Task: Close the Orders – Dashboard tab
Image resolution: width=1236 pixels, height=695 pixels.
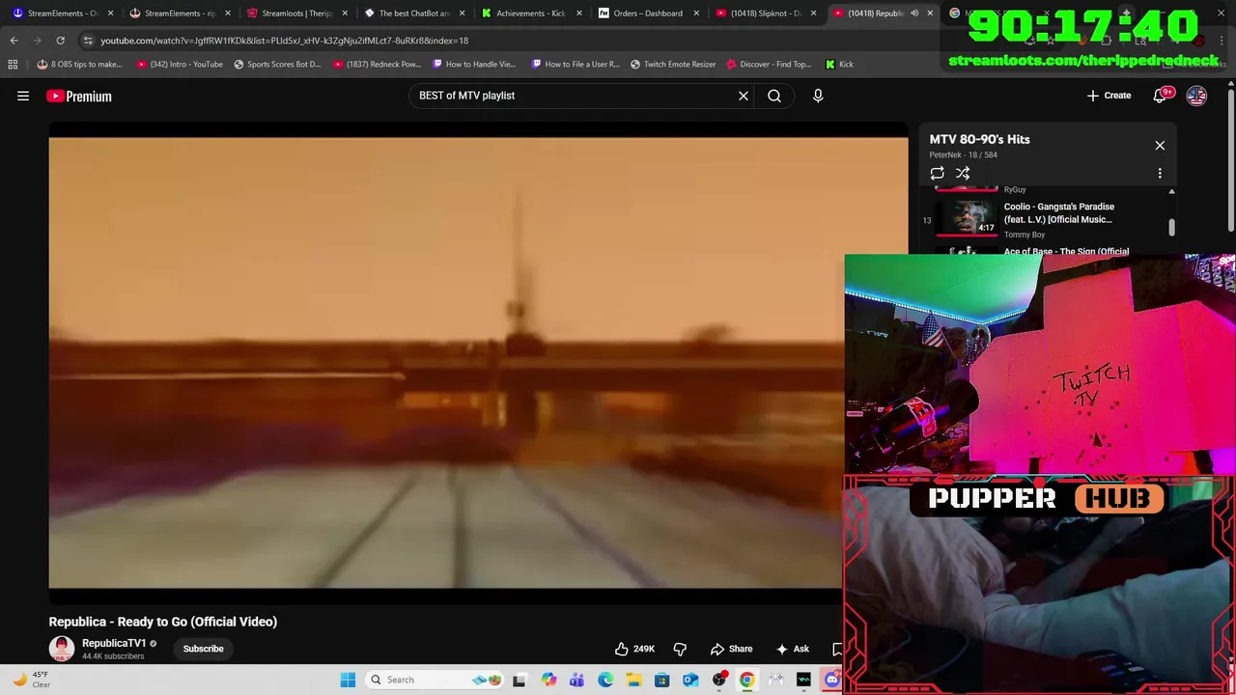Action: click(x=696, y=14)
